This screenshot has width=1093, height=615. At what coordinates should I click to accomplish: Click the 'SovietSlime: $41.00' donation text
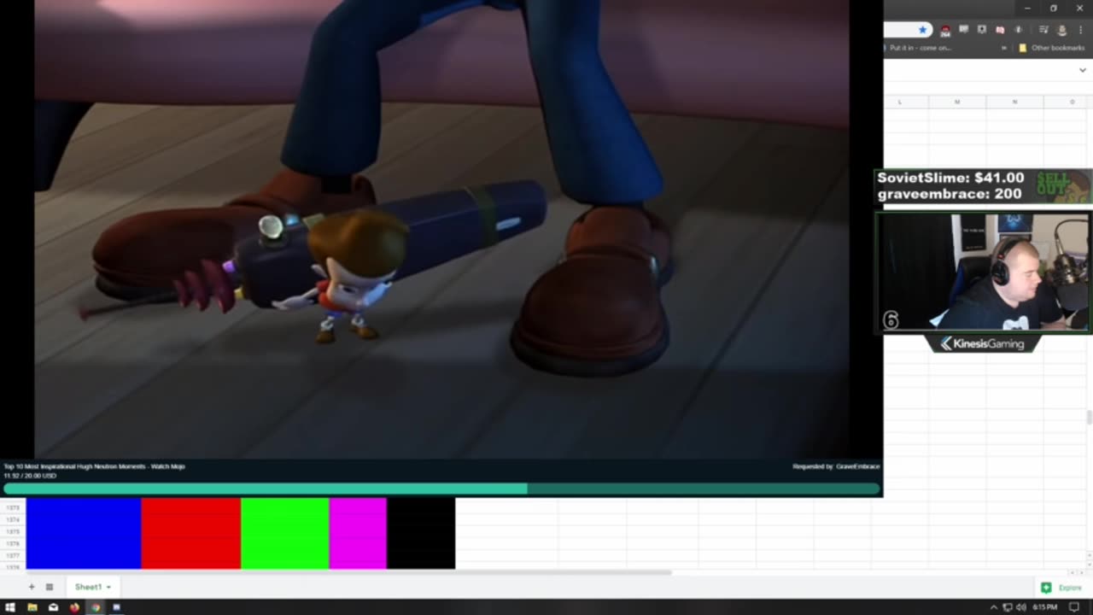[950, 178]
